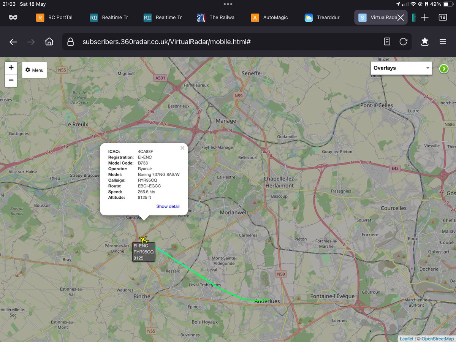Open the browser home page icon
The width and height of the screenshot is (456, 342).
[49, 42]
